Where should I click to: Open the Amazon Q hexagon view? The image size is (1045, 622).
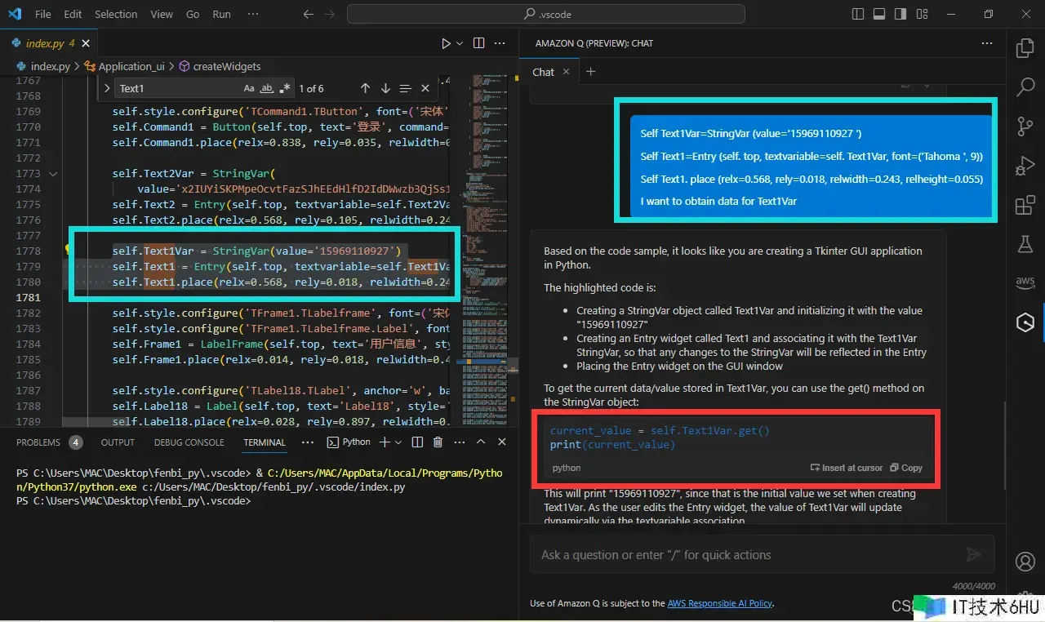[1025, 322]
